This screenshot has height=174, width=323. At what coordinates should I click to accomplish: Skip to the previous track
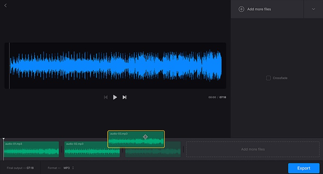coord(106,97)
